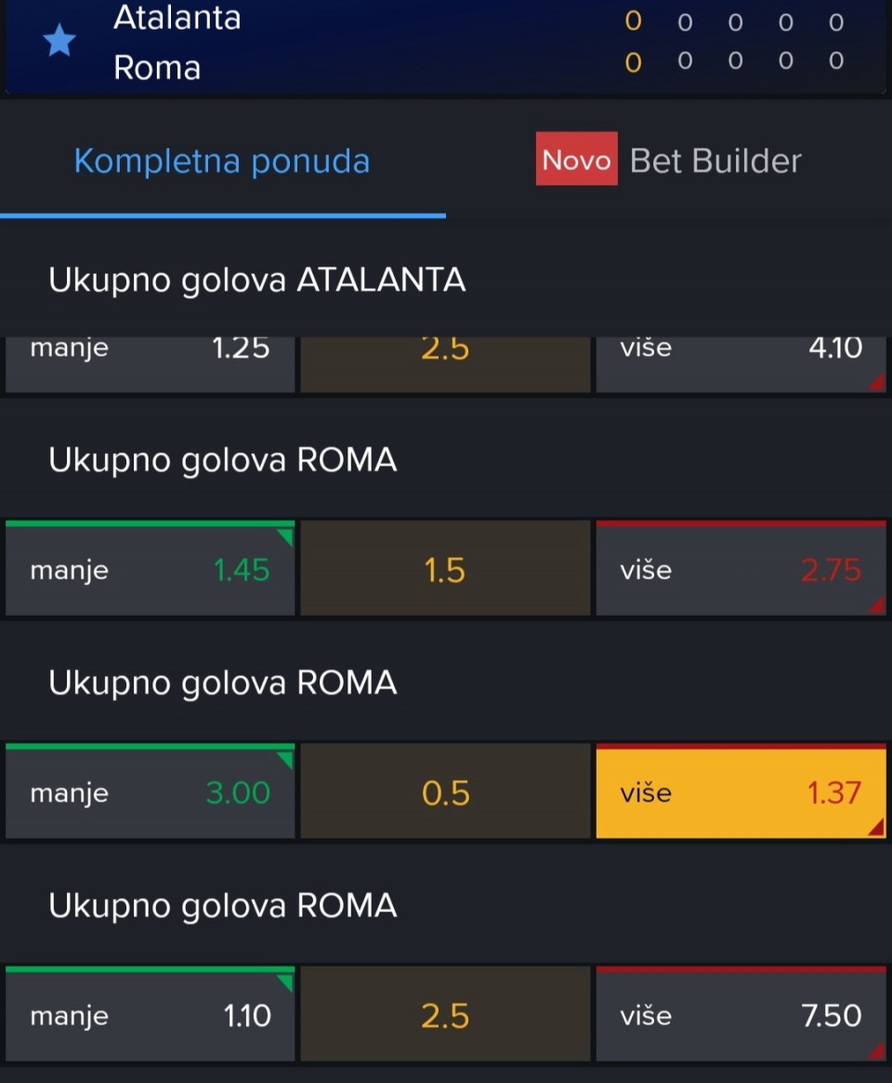Click the red Novo badge
The width and height of the screenshot is (892, 1083).
(x=576, y=160)
